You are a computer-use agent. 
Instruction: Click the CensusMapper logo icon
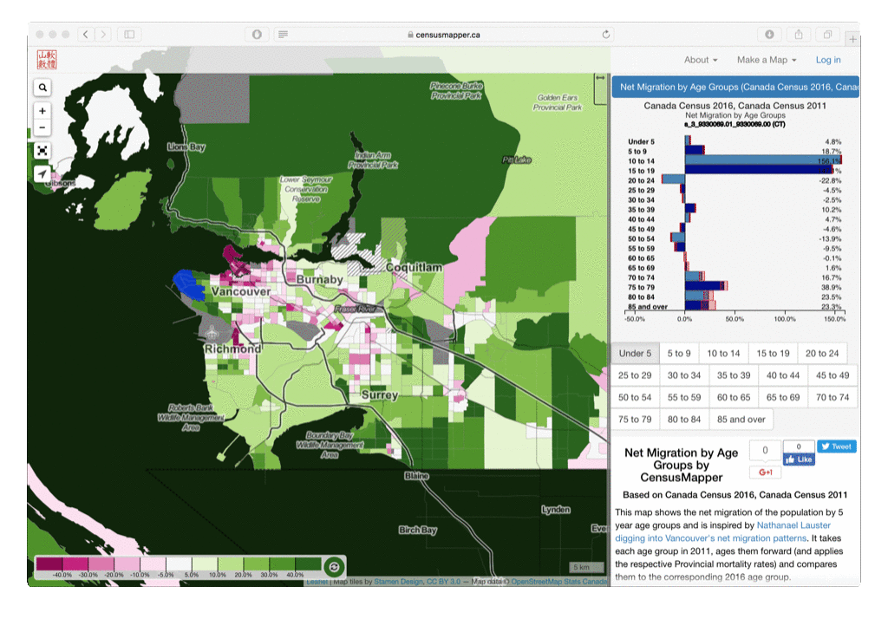(47, 60)
